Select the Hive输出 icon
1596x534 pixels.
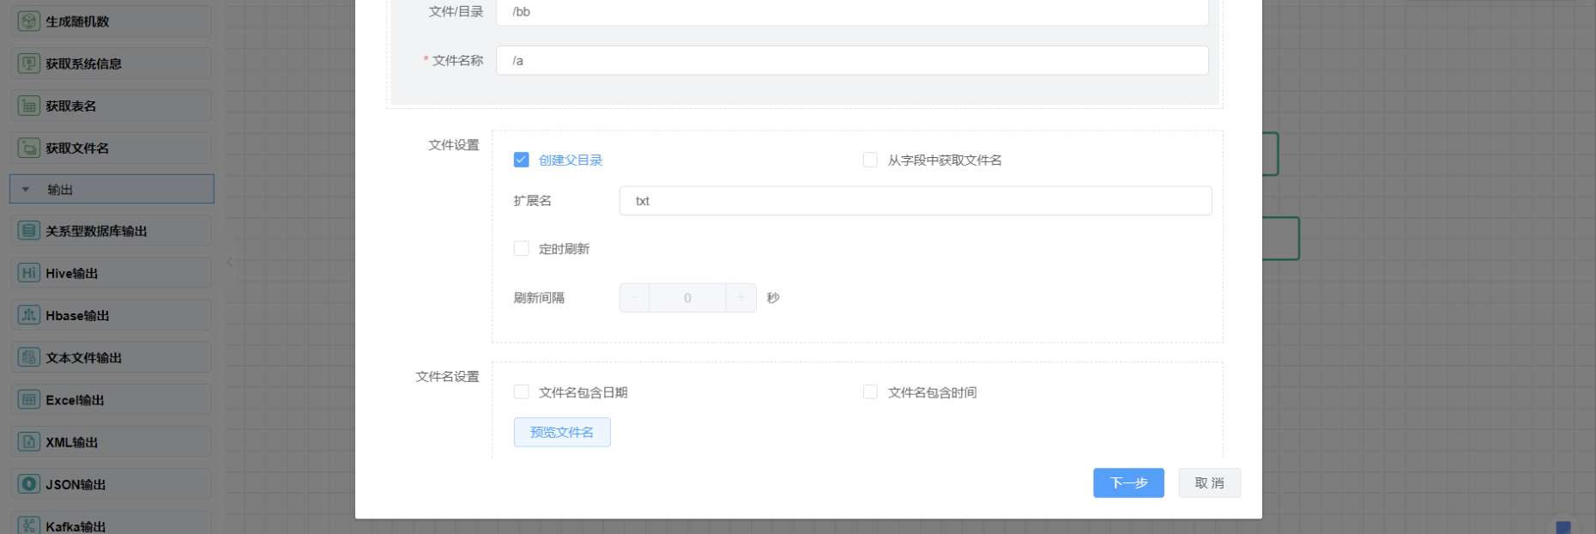pyautogui.click(x=29, y=273)
